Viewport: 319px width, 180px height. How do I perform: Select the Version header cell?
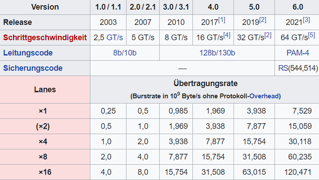(x=45, y=7)
